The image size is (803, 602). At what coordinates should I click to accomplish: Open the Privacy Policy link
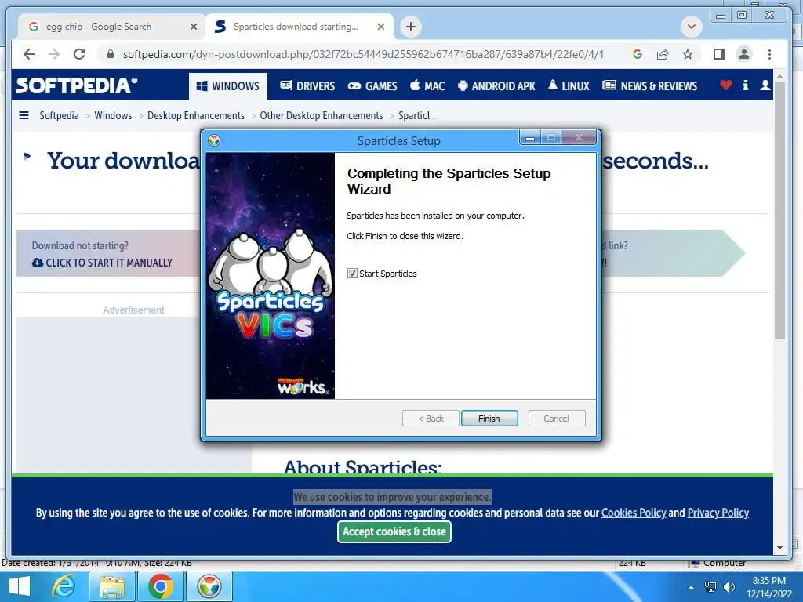pos(718,513)
